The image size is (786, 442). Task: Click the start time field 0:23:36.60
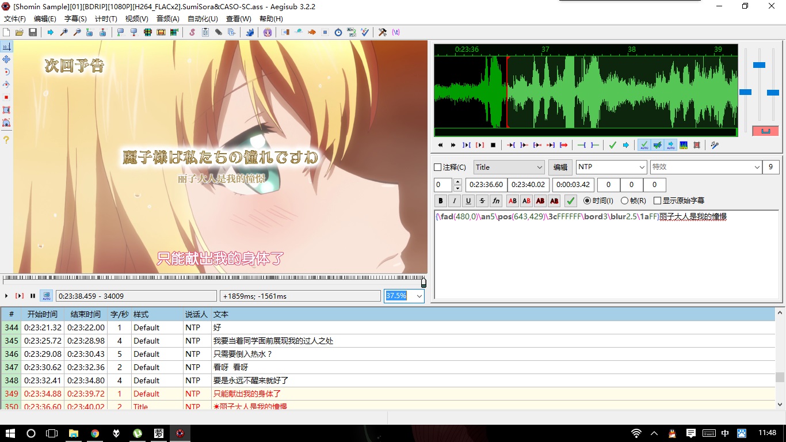point(486,185)
